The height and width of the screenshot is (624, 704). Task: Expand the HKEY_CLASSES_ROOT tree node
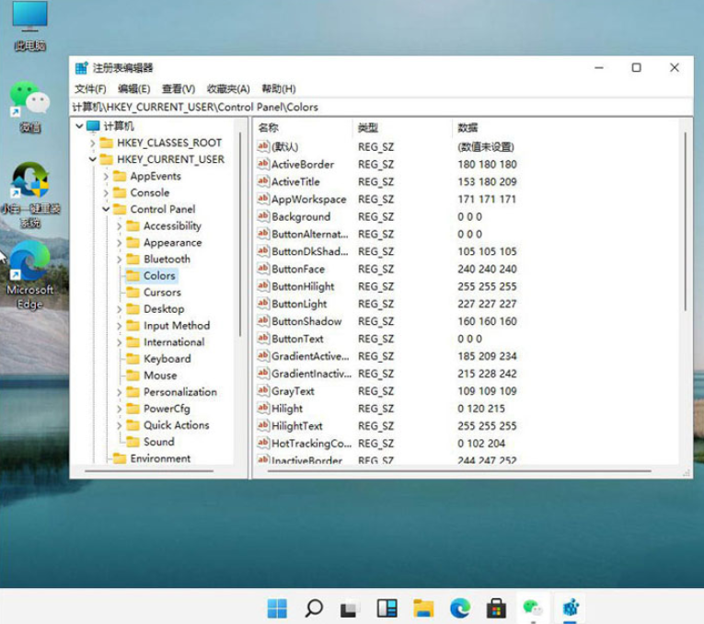point(93,143)
